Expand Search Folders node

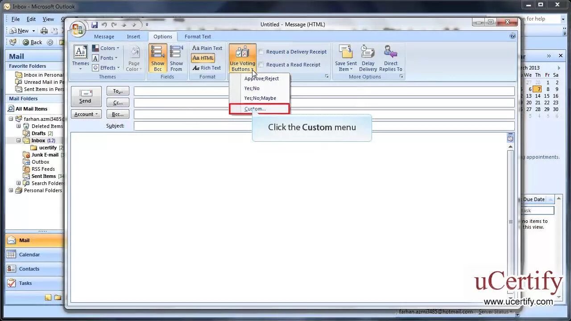pyautogui.click(x=19, y=183)
